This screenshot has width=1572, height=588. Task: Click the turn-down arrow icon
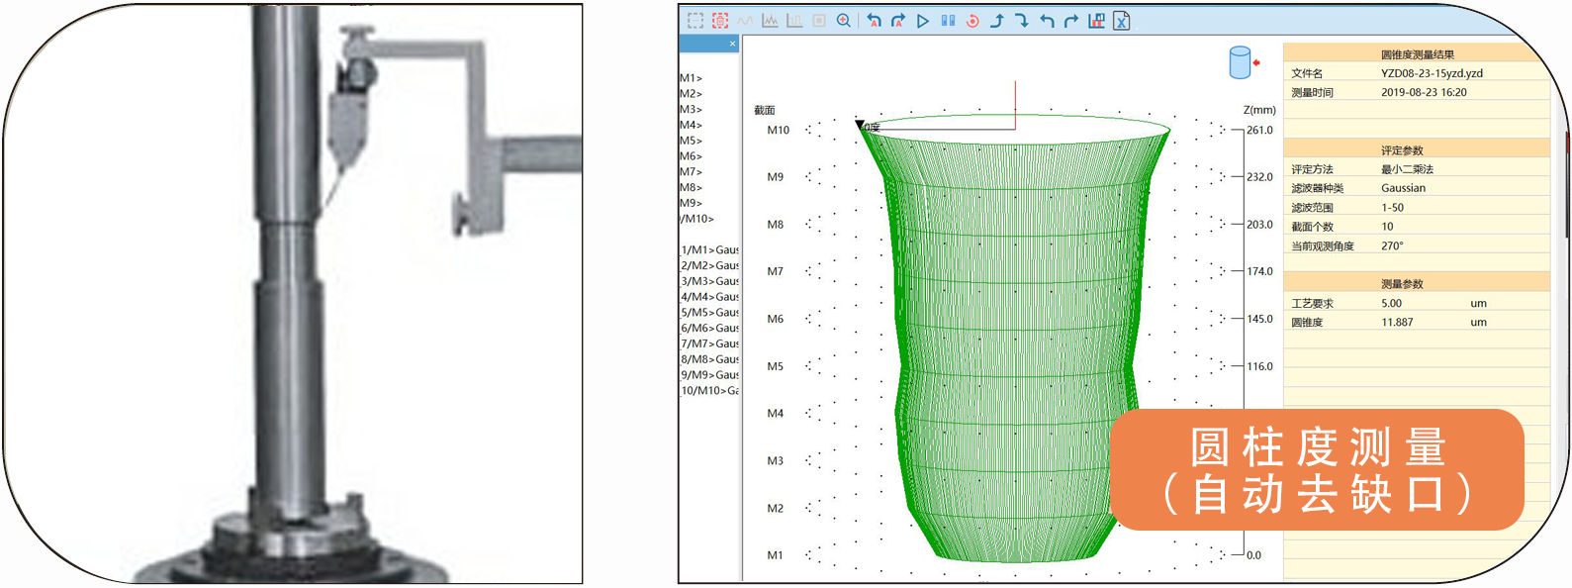pyautogui.click(x=1022, y=21)
